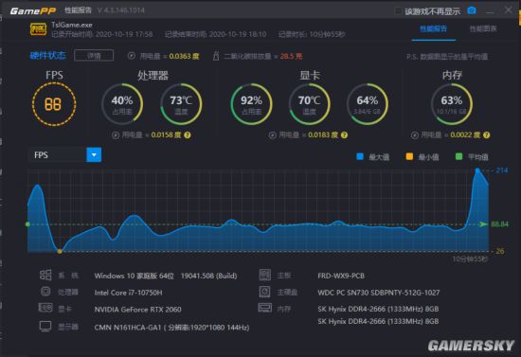Click the help question mark beside 0.0022度
Viewport: 521px width, 357px height.
tap(487, 135)
